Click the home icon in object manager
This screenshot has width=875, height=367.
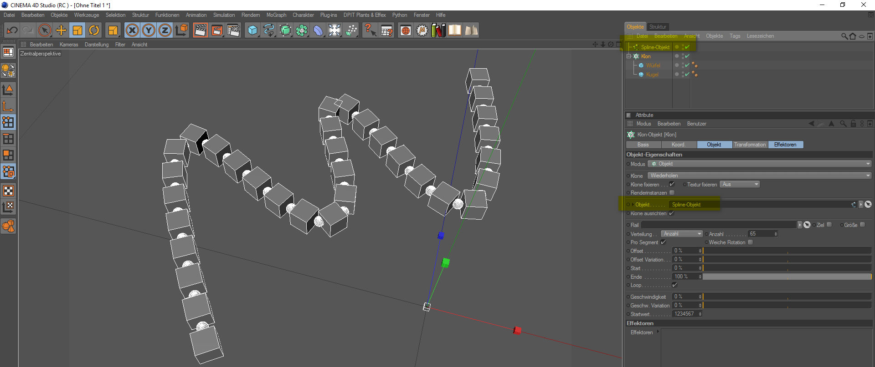click(x=853, y=36)
